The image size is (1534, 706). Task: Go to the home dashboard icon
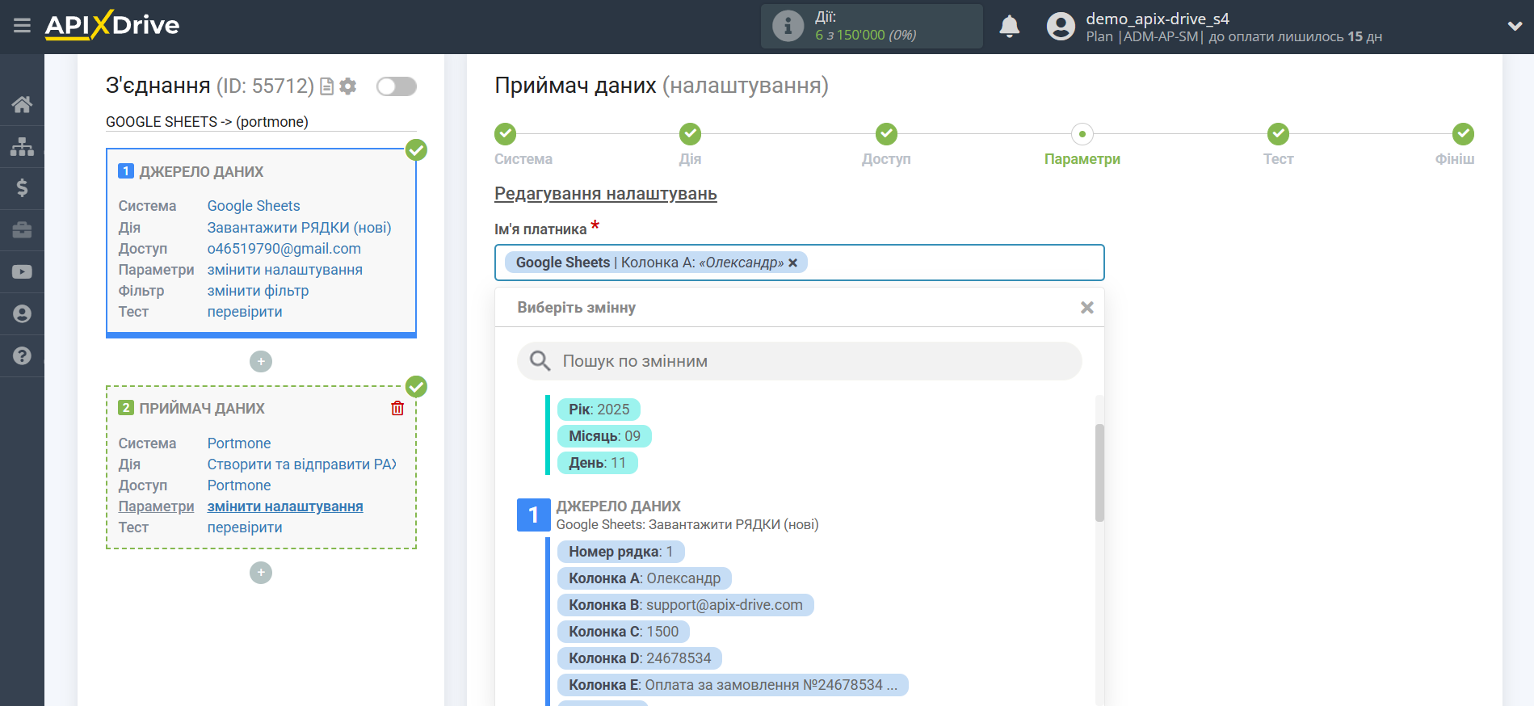22,104
